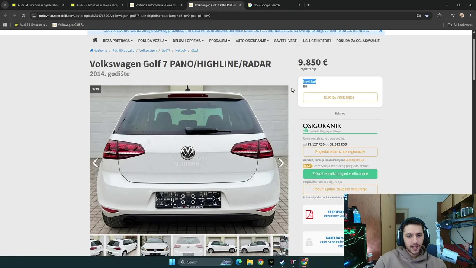Dismiss the holiday notice banner with X
The width and height of the screenshot is (476, 268).
(380, 31)
